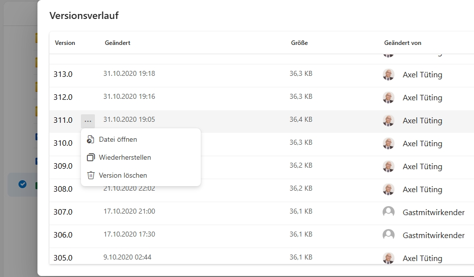Click the trash icon for Version löschen

point(90,175)
